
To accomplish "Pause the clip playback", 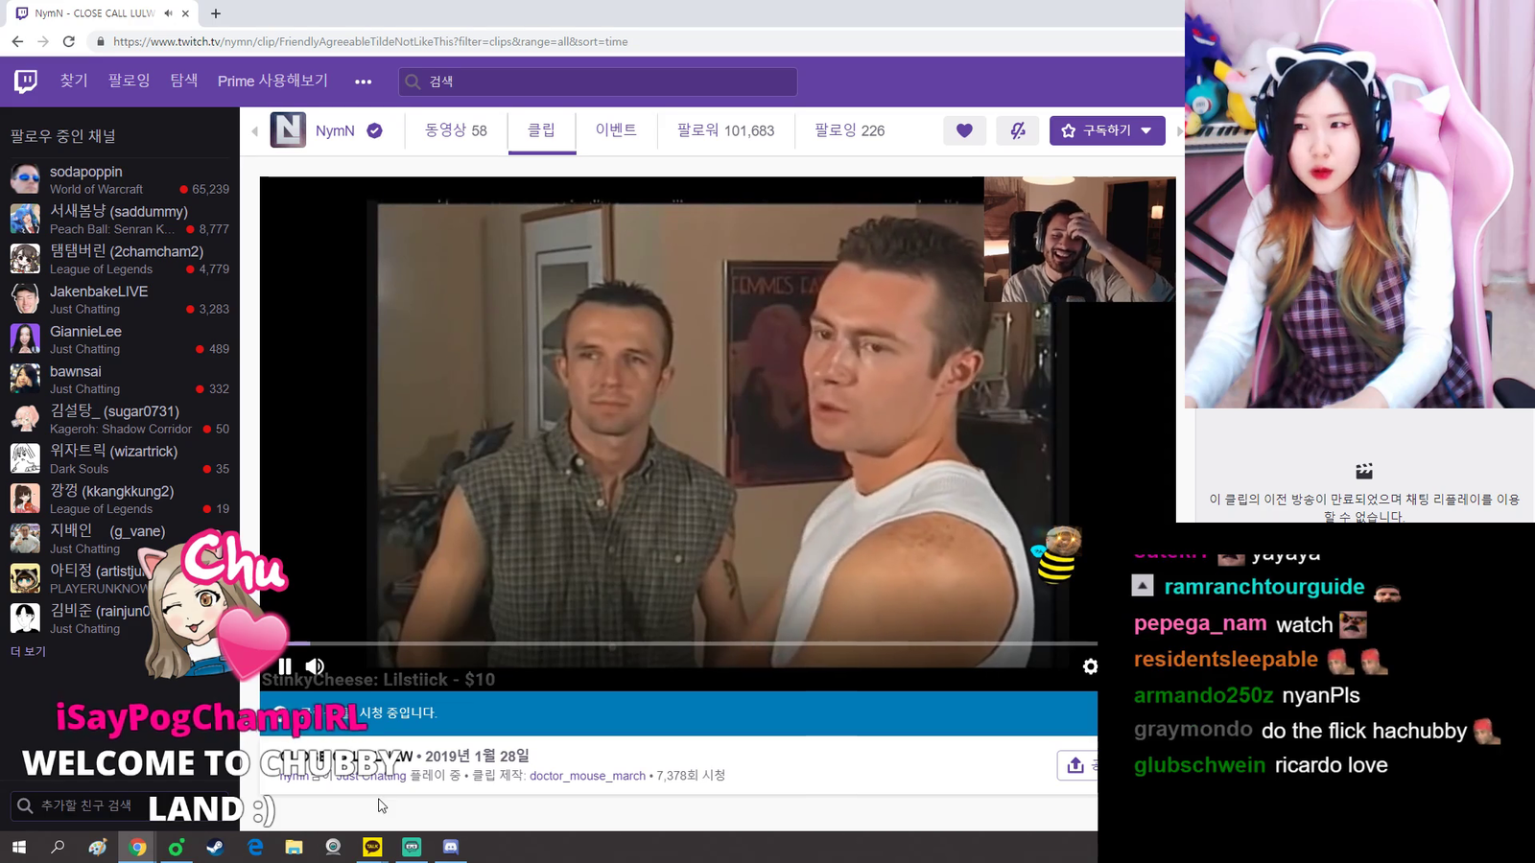I will (x=285, y=665).
